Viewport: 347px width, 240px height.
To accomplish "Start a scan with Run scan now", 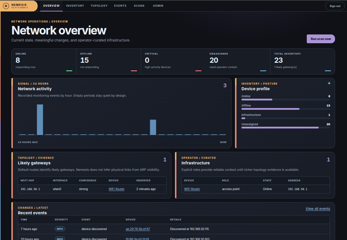I will point(321,39).
